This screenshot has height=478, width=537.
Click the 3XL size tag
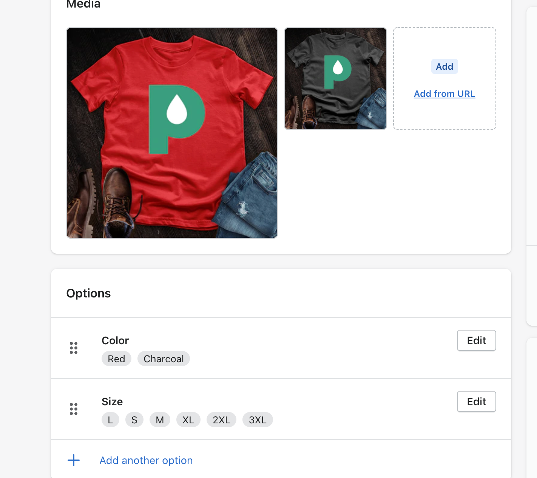(258, 420)
